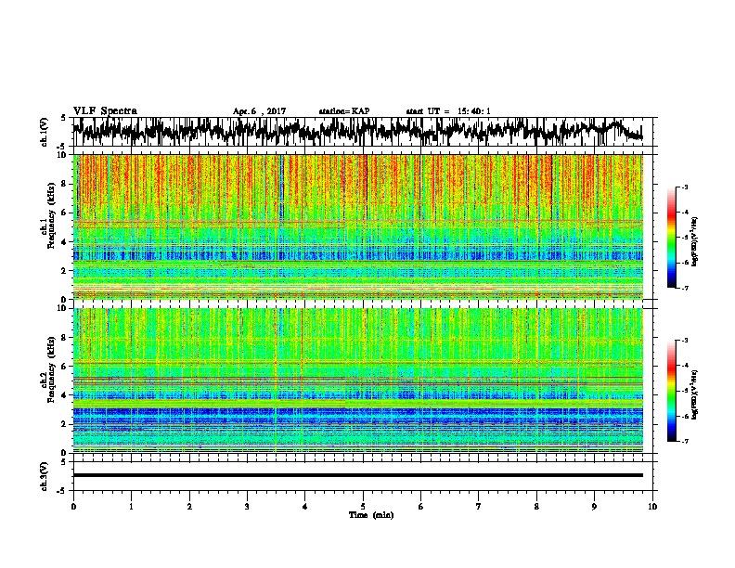The image size is (735, 568).
Task: Click the "Time (min)" axis title
Action: click(x=371, y=515)
